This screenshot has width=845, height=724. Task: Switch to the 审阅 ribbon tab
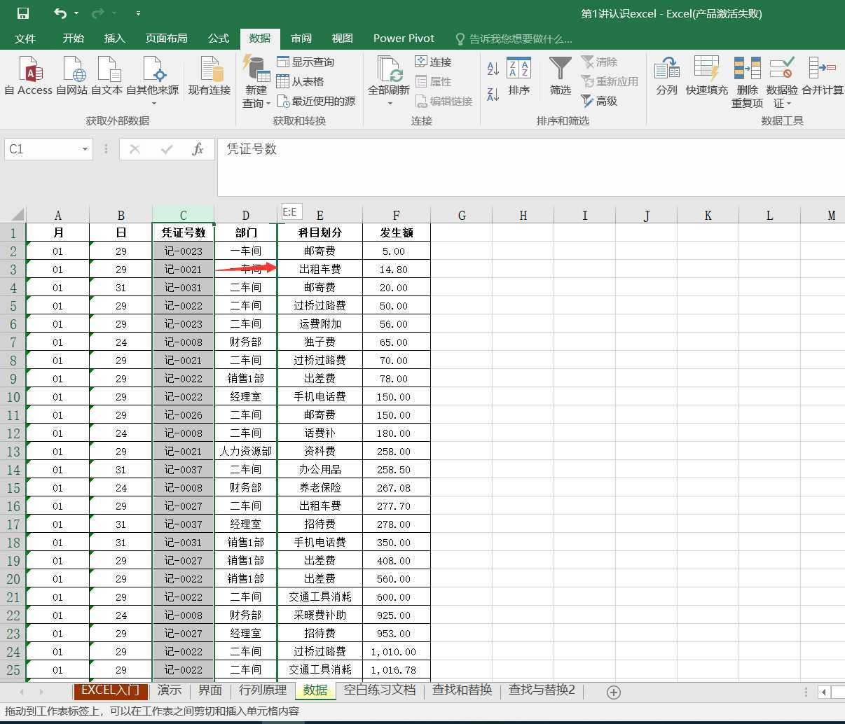301,38
